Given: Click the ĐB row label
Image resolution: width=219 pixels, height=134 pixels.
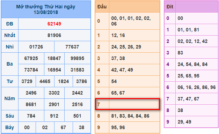Looking at the screenshot, I should [10, 24].
